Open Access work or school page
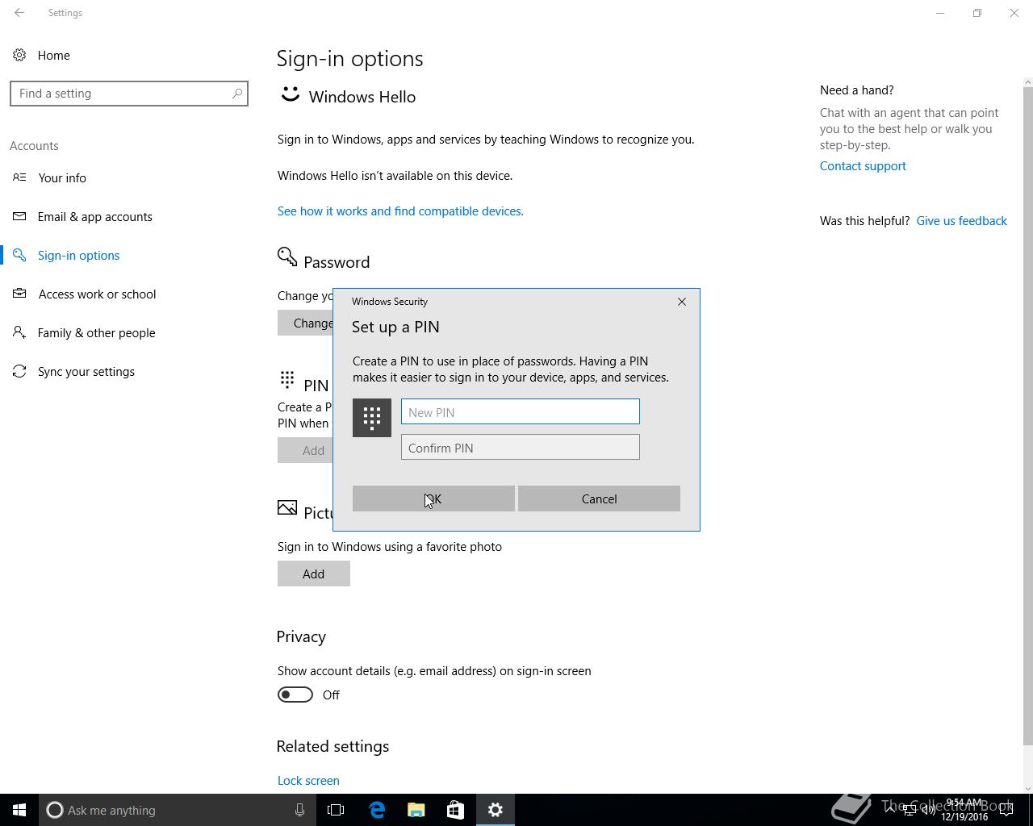1033x826 pixels. (x=98, y=294)
